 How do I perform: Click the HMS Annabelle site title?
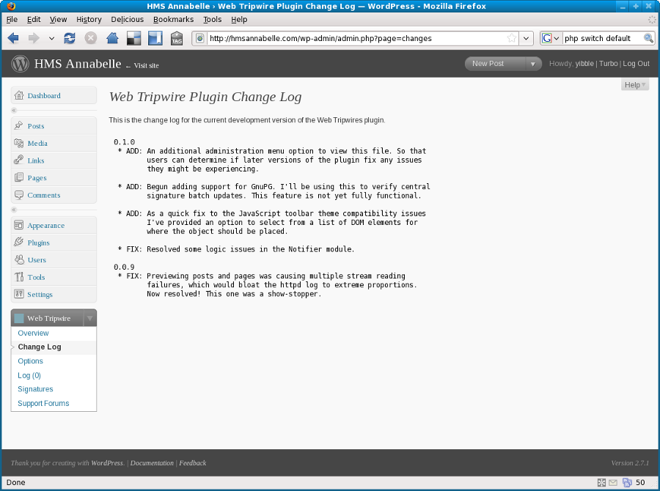click(78, 64)
